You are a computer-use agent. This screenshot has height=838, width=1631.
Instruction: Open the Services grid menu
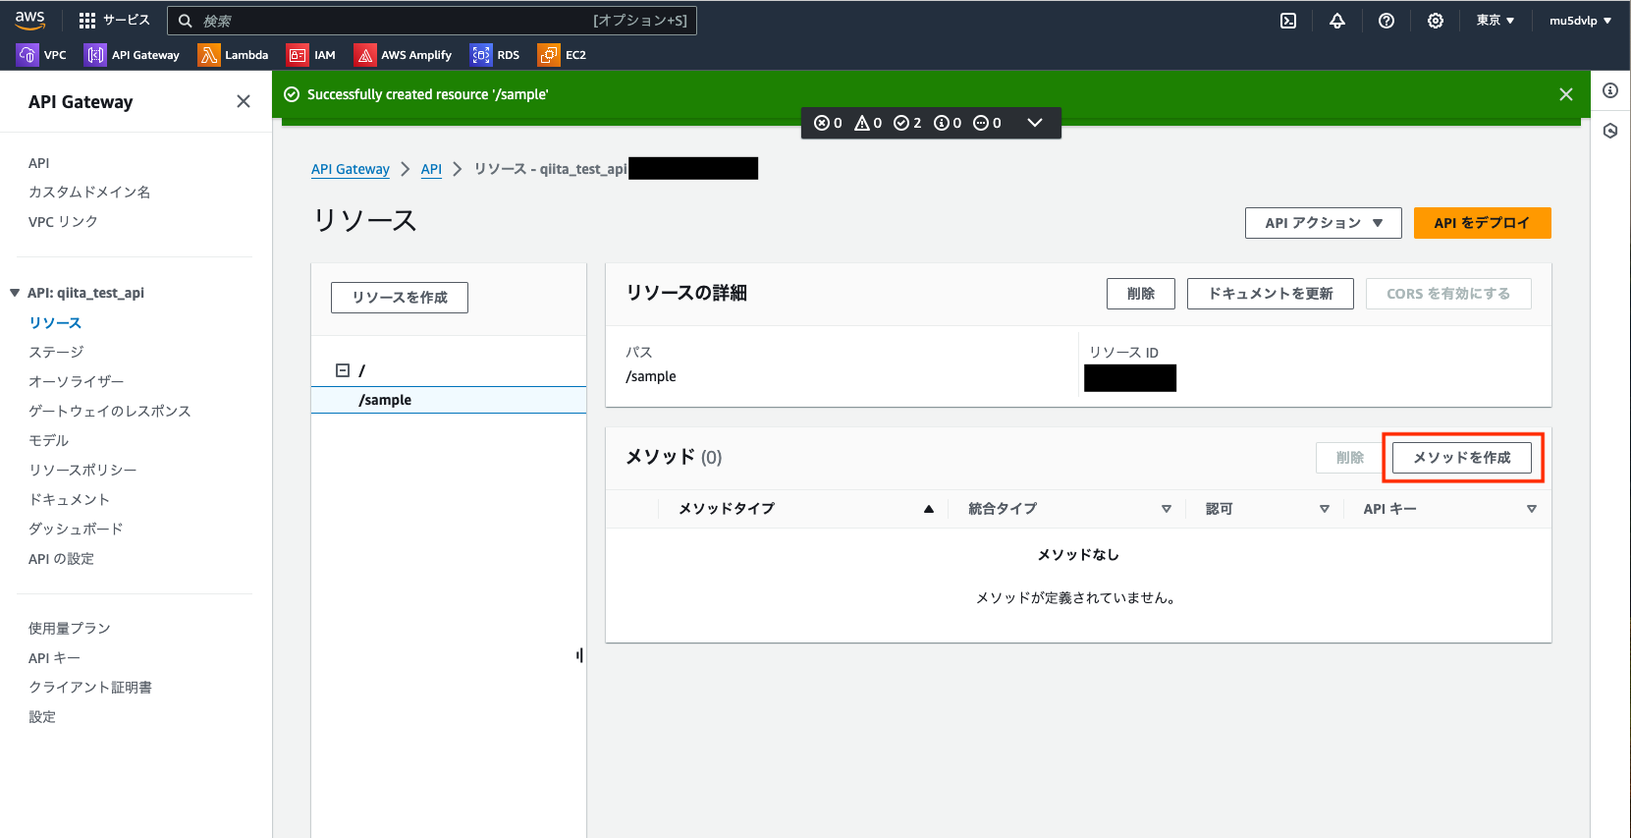[114, 20]
